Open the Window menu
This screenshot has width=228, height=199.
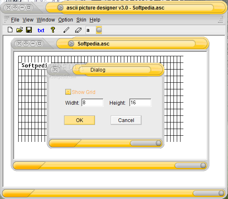(x=46, y=20)
